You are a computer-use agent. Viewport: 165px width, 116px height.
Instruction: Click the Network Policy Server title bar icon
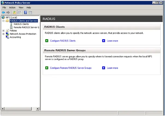(3, 3)
